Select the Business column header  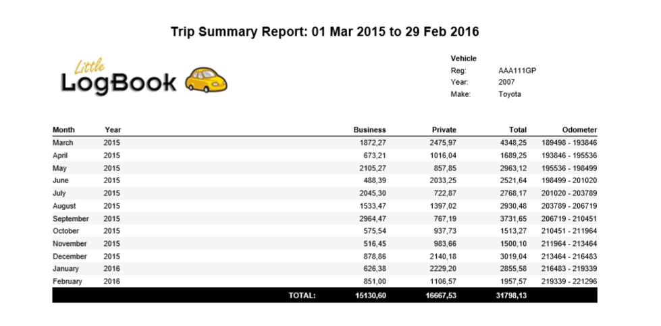click(369, 129)
